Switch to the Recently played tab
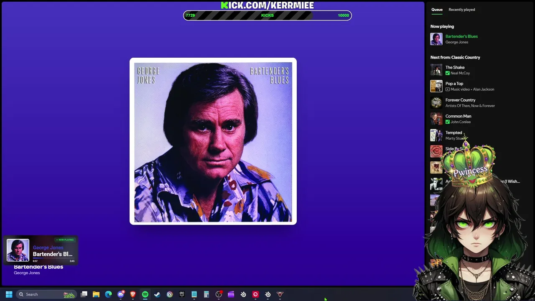This screenshot has height=301, width=535. tap(461, 10)
